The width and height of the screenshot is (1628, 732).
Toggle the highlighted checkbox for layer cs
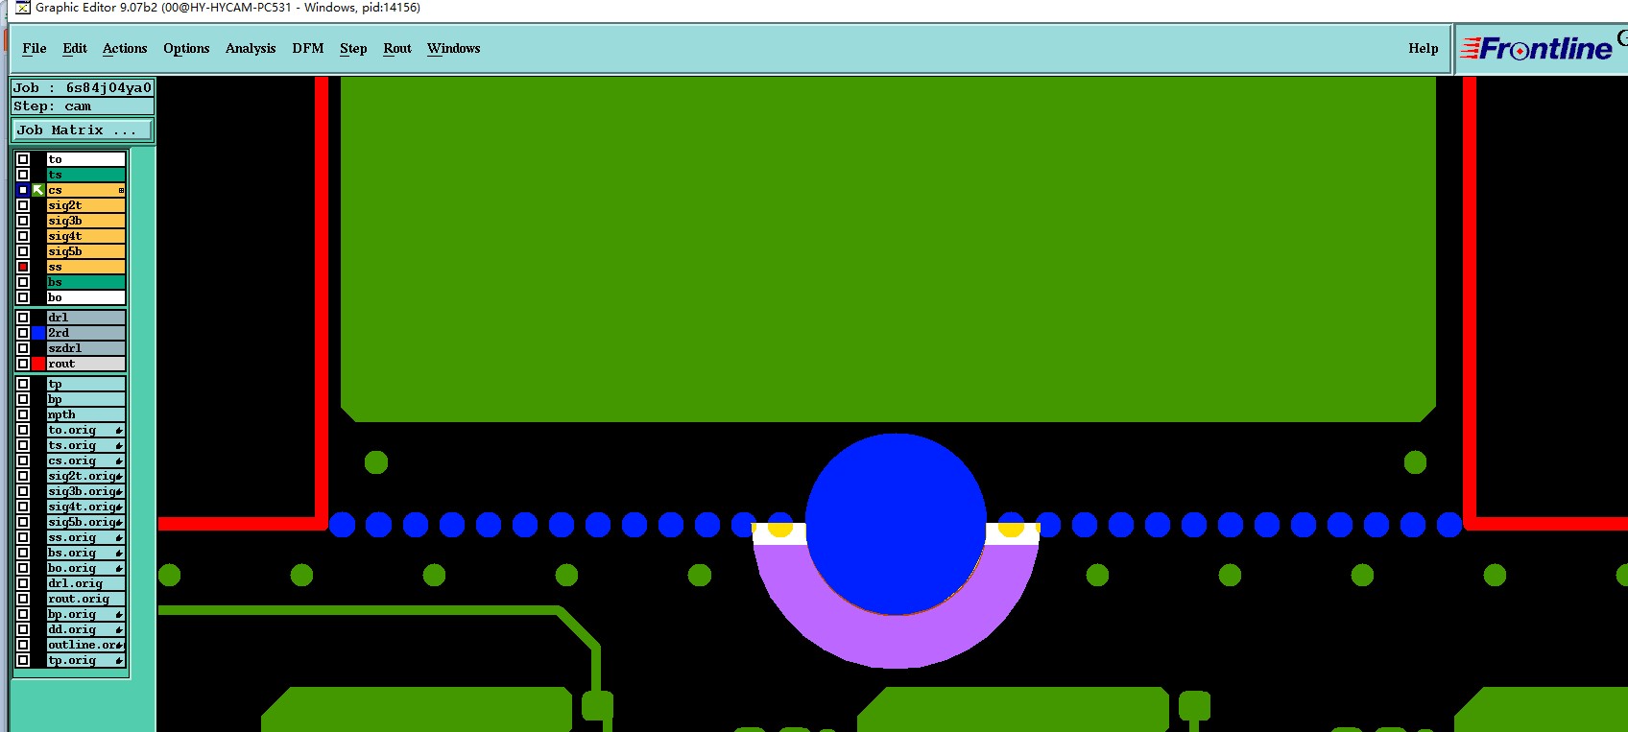coord(23,190)
